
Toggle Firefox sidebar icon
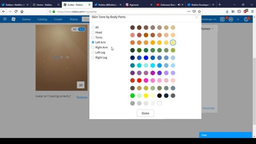pyautogui.click(x=239, y=12)
